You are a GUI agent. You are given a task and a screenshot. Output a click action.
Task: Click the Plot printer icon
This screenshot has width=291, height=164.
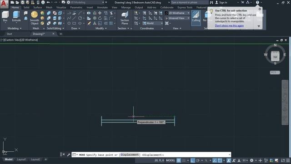pos(43,2)
